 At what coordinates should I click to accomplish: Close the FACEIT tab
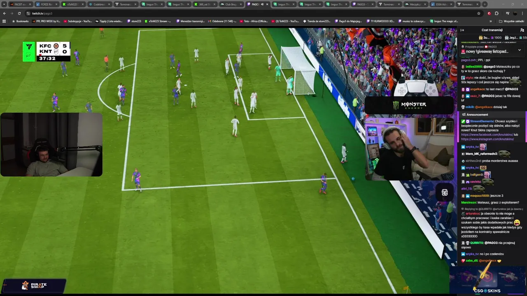[x=30, y=4]
